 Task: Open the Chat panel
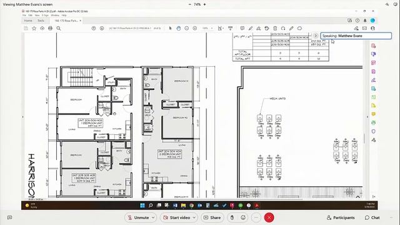coord(372,217)
